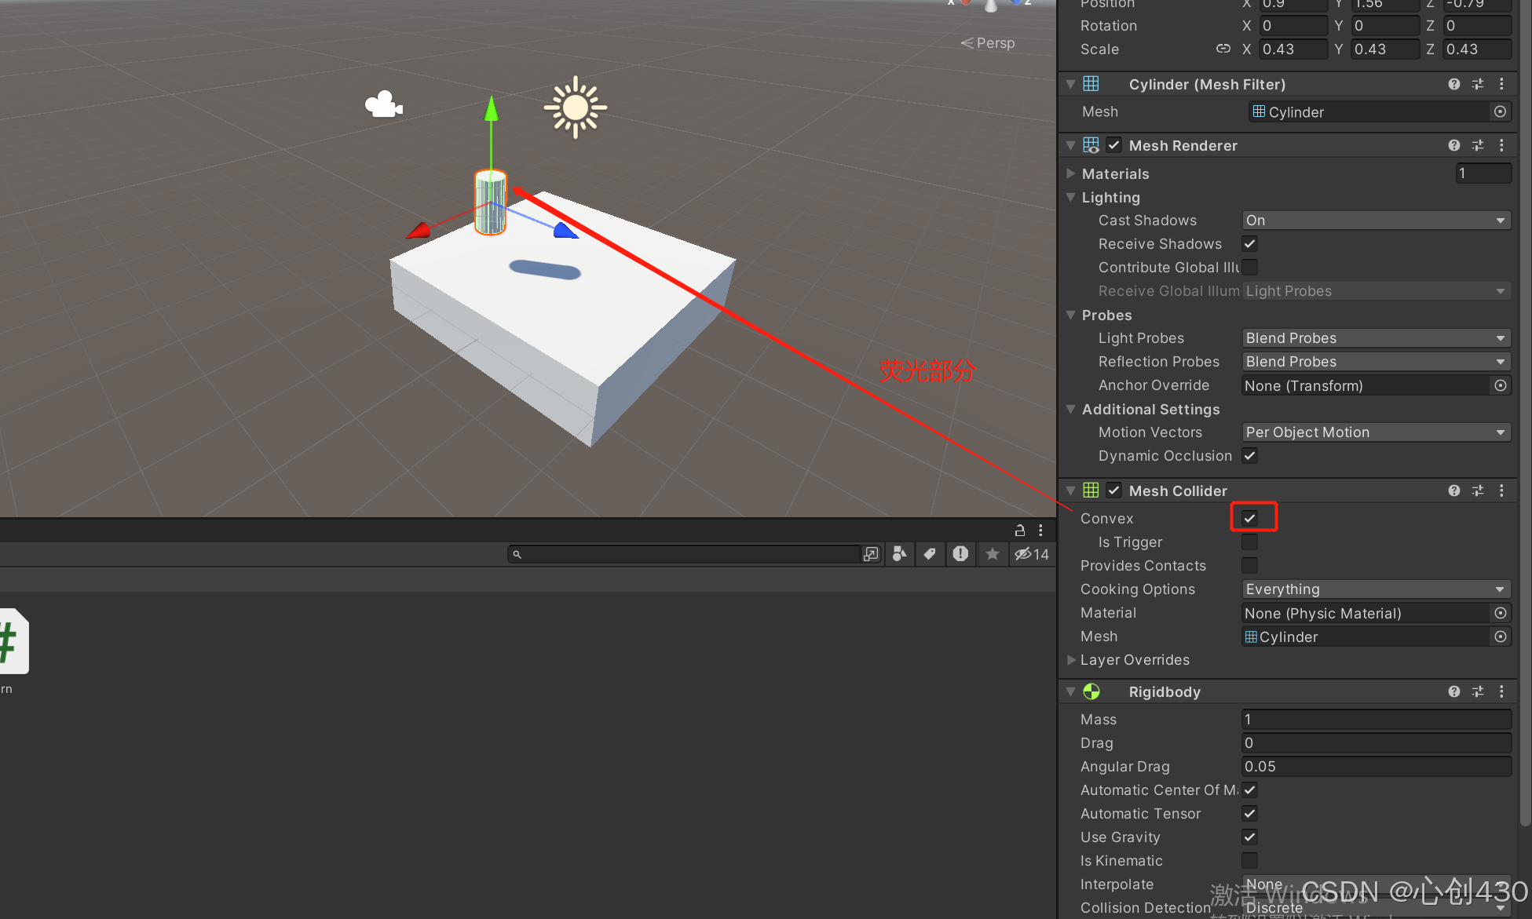This screenshot has height=919, width=1532.
Task: Open Cast Shadows dropdown
Action: (1376, 221)
